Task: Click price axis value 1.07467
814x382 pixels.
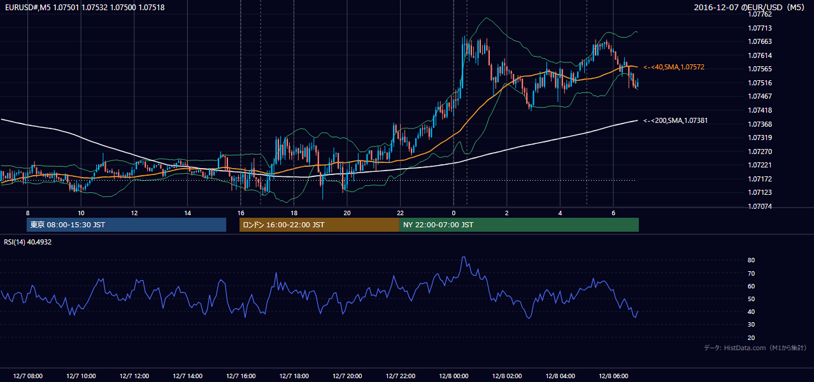Action: [x=760, y=96]
